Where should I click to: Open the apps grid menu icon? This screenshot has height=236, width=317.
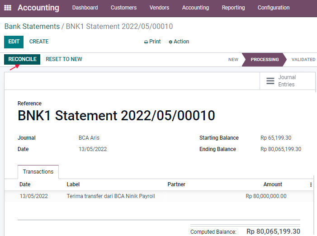(8, 8)
